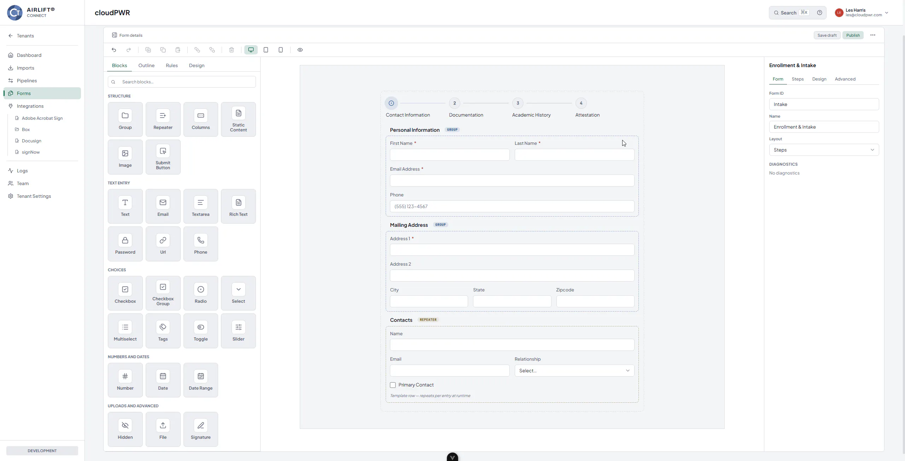Viewport: 905px width, 461px height.
Task: Switch to mobile phone preview mode
Action: click(281, 50)
